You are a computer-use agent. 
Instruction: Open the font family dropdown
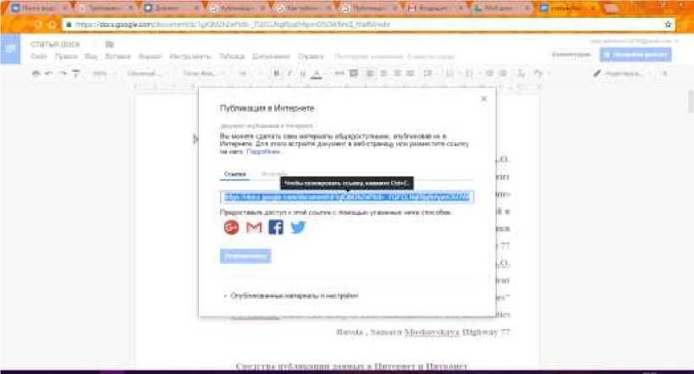pyautogui.click(x=203, y=74)
